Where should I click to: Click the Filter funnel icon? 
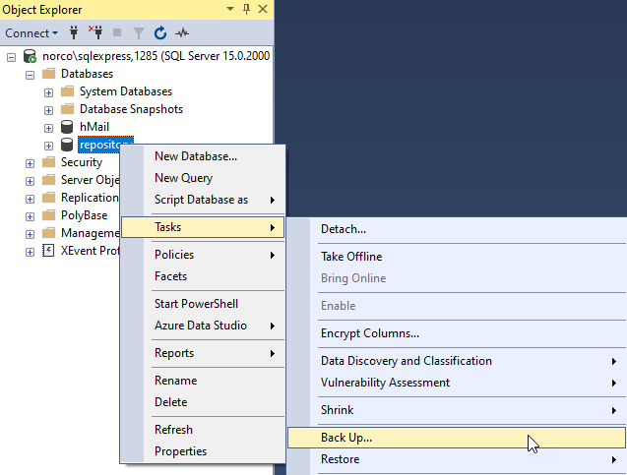140,32
